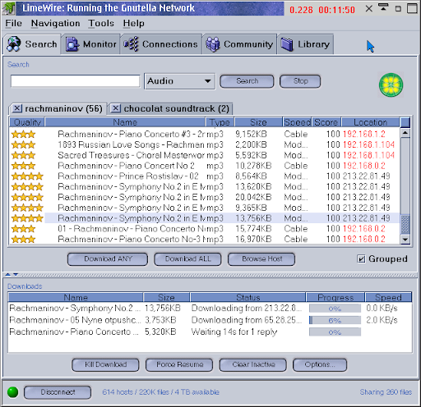
Task: Sort results by the Size column header
Action: 258,122
